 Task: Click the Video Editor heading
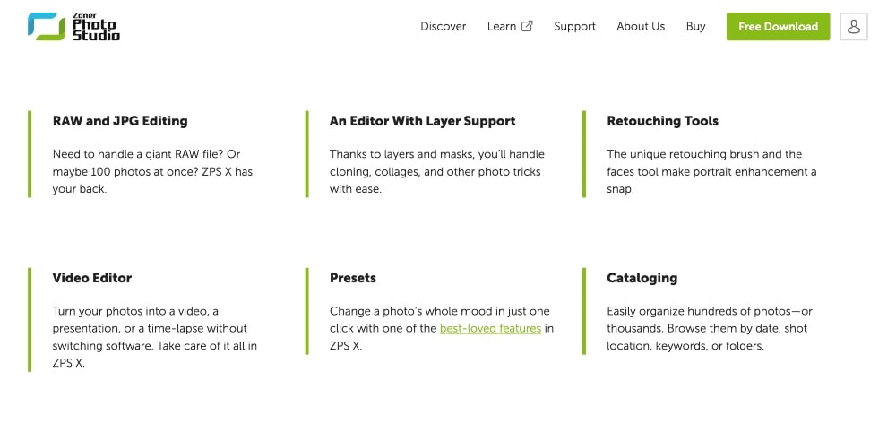[x=92, y=278]
